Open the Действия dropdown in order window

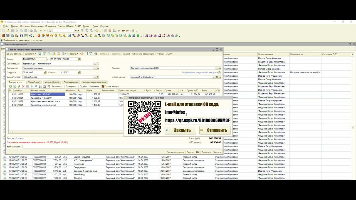[30, 54]
